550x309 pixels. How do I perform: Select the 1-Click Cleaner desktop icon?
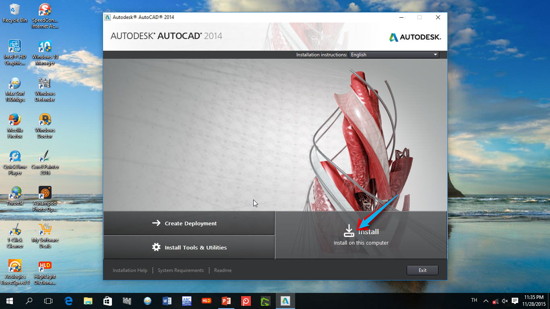pos(15,236)
